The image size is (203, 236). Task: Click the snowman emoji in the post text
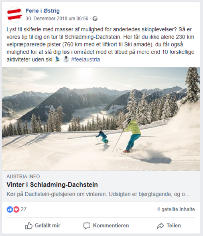coord(66,59)
